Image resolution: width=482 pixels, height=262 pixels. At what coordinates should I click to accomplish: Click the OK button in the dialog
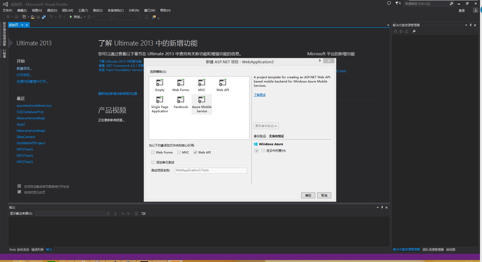(x=308, y=195)
